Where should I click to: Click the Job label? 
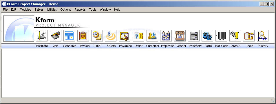(56, 46)
